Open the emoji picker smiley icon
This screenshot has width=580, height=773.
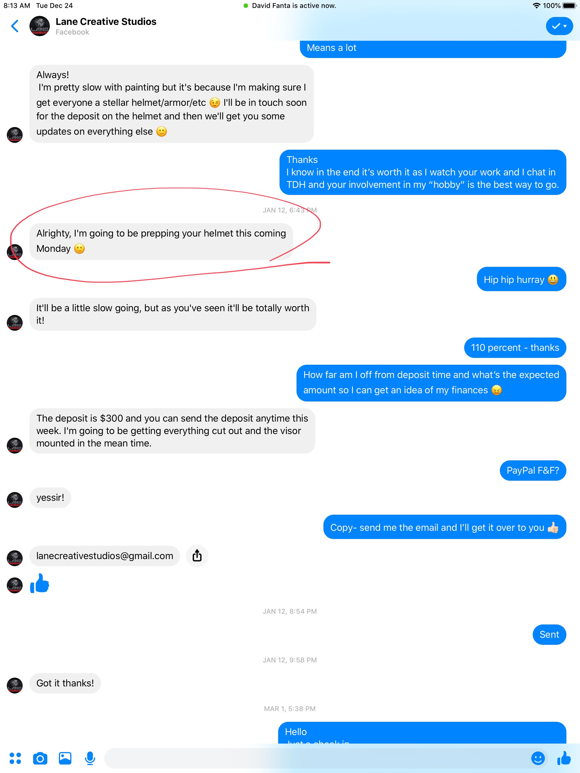(538, 758)
